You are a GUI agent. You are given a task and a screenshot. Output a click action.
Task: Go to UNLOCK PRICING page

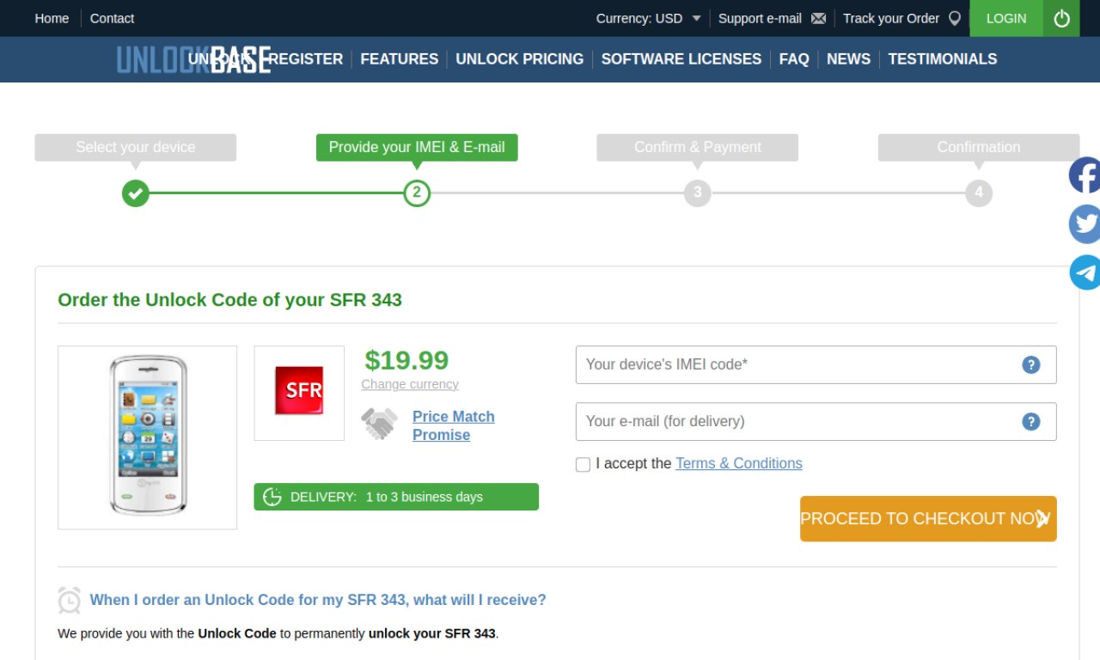[520, 59]
